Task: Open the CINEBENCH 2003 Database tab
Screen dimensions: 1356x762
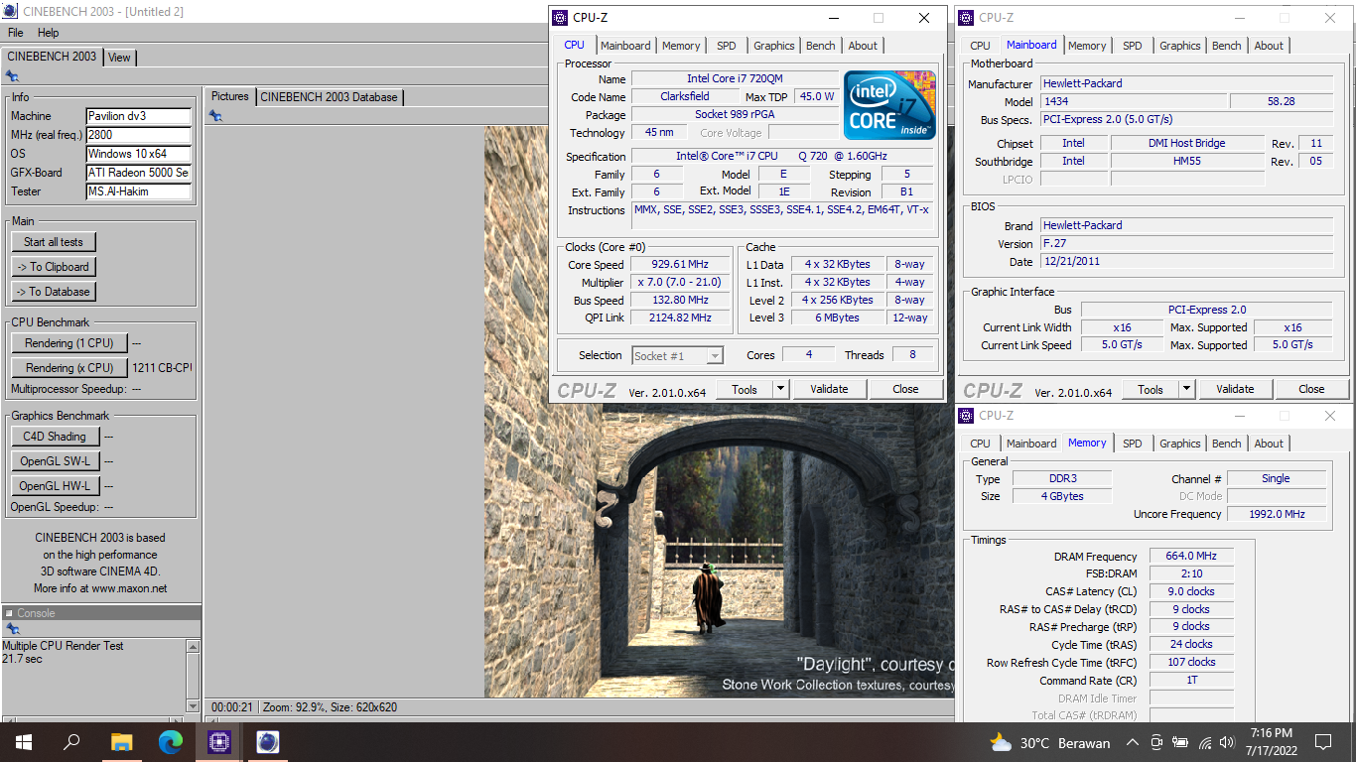Action: tap(329, 97)
